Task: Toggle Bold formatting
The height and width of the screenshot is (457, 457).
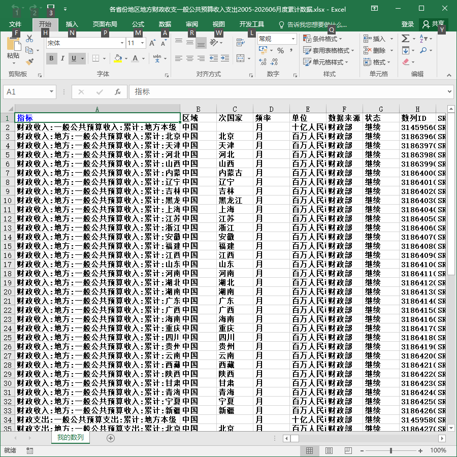Action: tap(52, 58)
